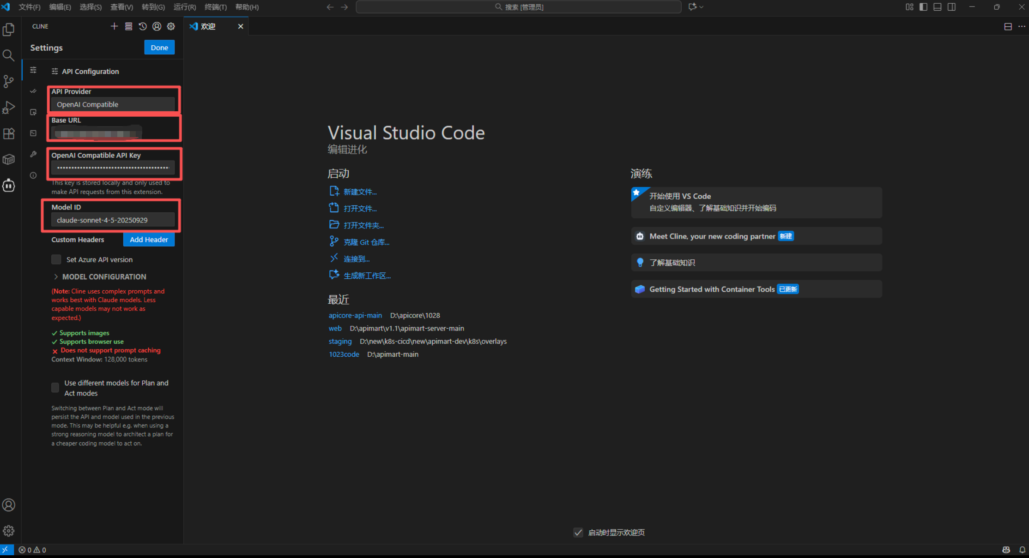Open the Extensions view
The height and width of the screenshot is (558, 1029).
click(9, 133)
